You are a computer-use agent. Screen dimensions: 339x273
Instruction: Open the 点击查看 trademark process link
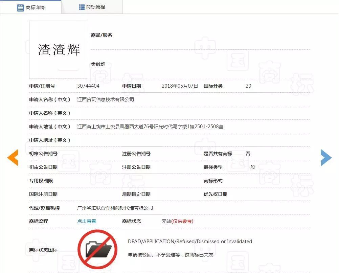coord(87,221)
